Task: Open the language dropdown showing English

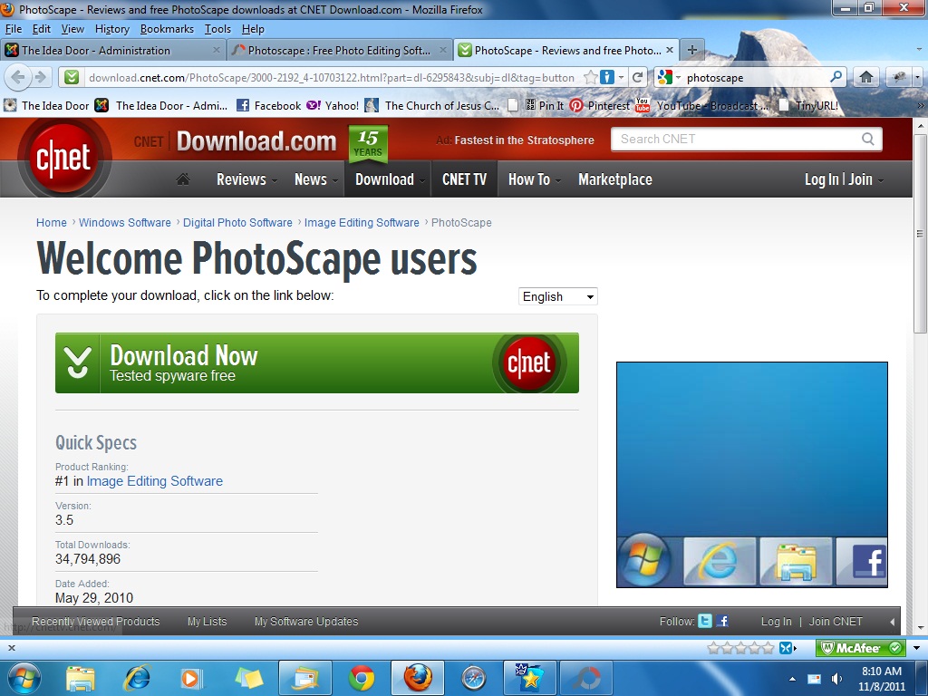Action: (558, 296)
